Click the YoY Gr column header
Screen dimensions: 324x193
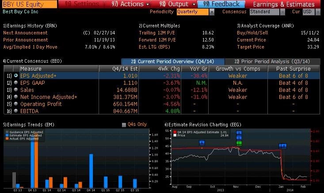[195, 69]
